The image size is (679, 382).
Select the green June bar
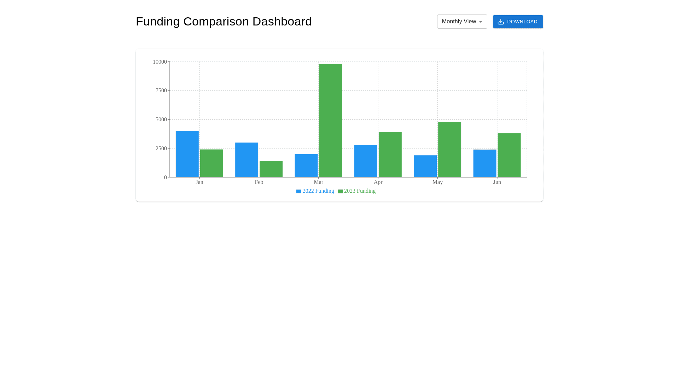coord(509,155)
